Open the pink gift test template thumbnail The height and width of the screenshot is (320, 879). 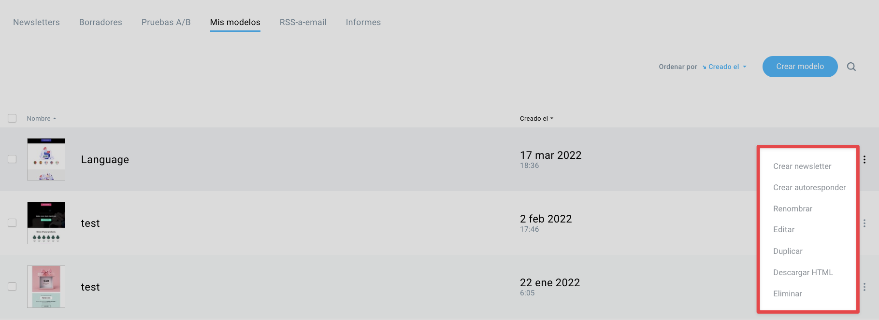[x=46, y=287]
